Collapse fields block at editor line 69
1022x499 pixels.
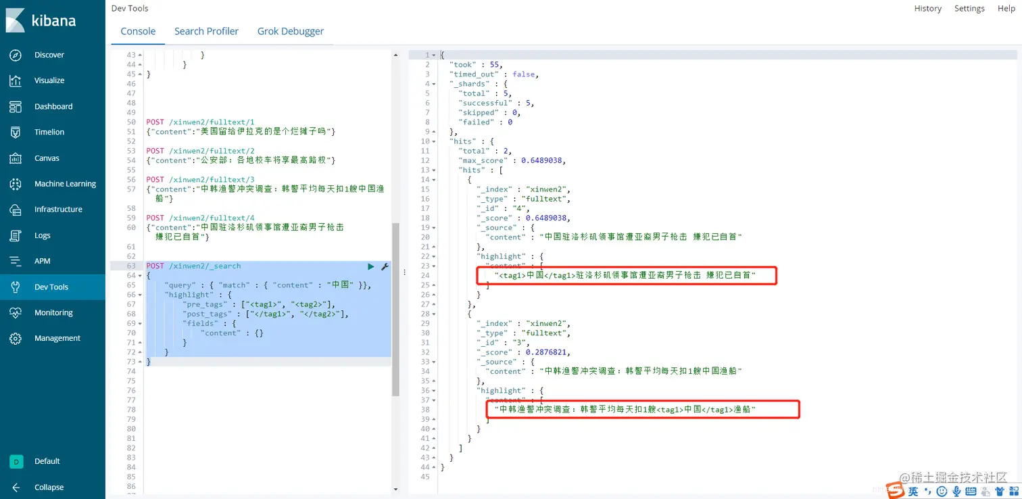tap(139, 324)
